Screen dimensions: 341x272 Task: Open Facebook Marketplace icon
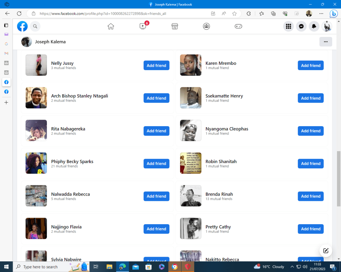click(174, 27)
